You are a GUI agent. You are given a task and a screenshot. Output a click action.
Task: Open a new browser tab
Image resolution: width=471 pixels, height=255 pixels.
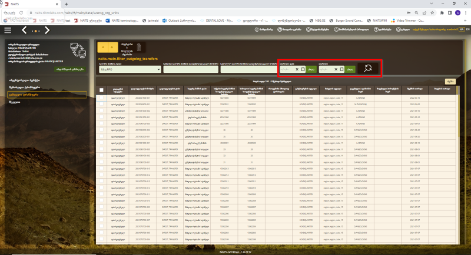tap(66, 4)
